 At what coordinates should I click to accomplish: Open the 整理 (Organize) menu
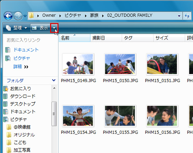click(17, 28)
